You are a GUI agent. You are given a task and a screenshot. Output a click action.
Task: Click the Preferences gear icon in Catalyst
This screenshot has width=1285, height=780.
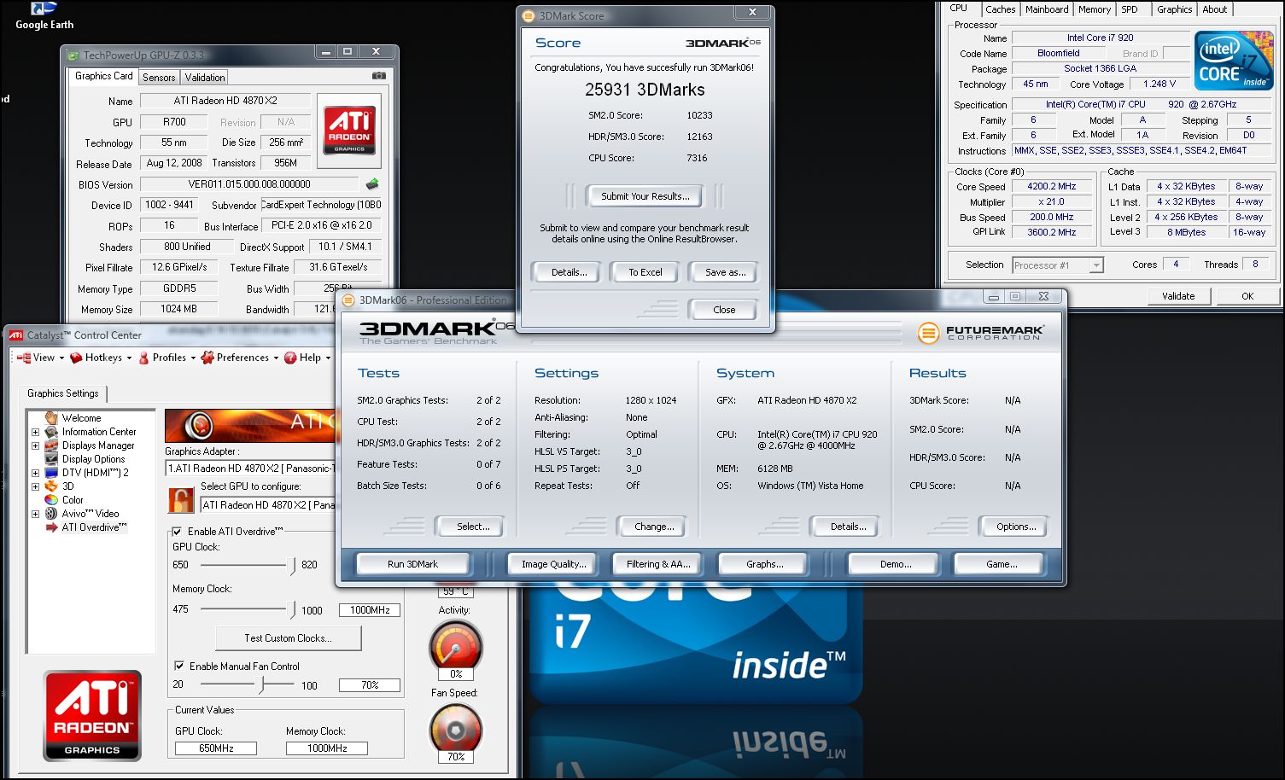pyautogui.click(x=207, y=358)
